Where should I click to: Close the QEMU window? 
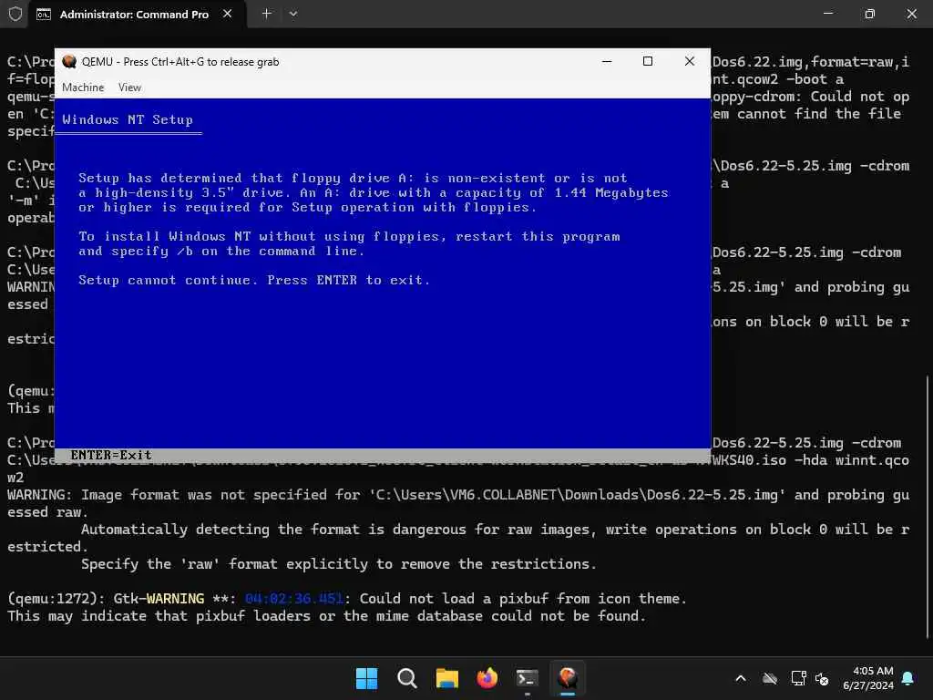689,61
